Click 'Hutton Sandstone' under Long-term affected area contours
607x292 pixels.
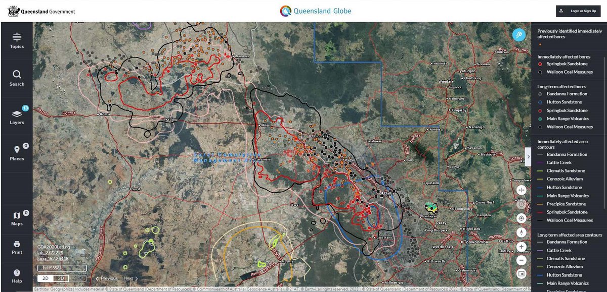tap(565, 275)
